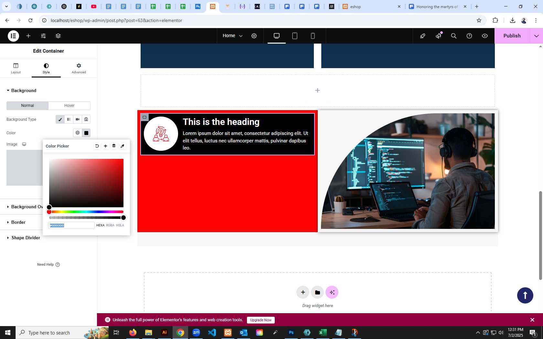Publish the page
The image size is (543, 339).
[512, 36]
